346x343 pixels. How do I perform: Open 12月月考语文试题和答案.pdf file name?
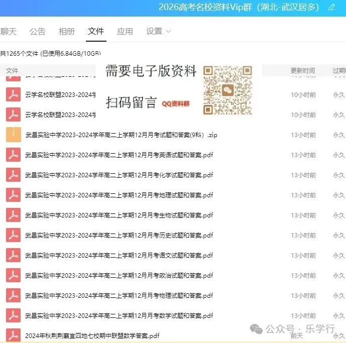coord(119,256)
